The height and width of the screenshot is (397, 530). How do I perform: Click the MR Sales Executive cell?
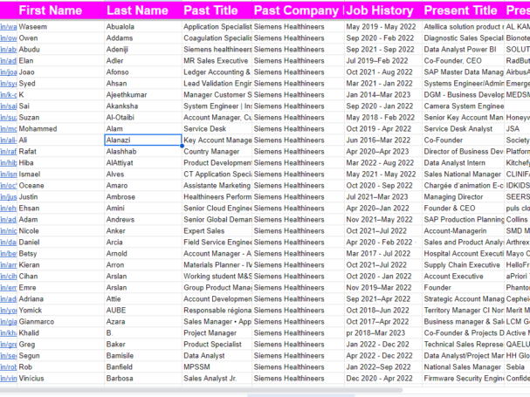[216, 61]
